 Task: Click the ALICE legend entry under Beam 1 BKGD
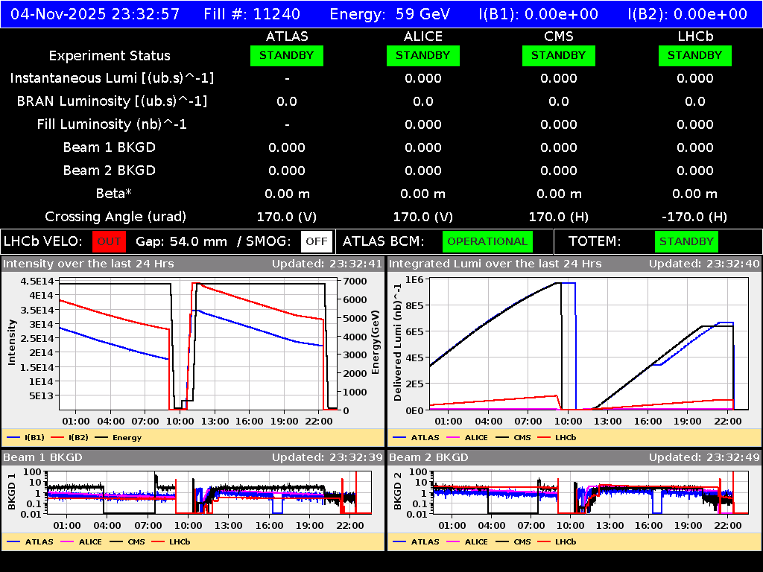coord(80,541)
